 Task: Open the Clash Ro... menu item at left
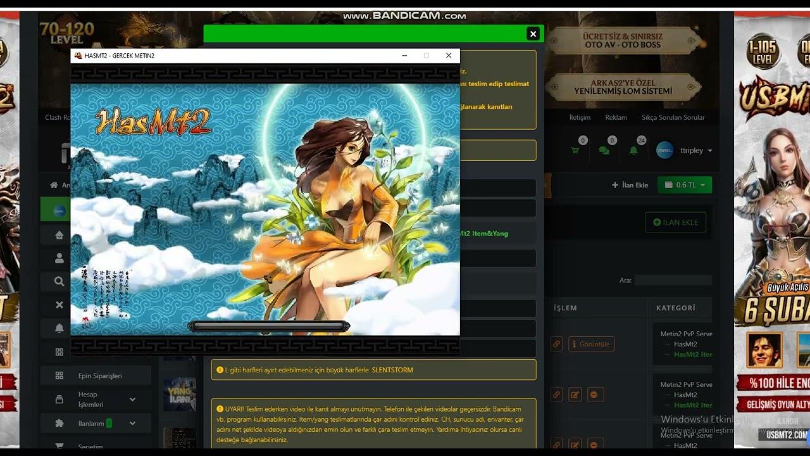coord(58,117)
